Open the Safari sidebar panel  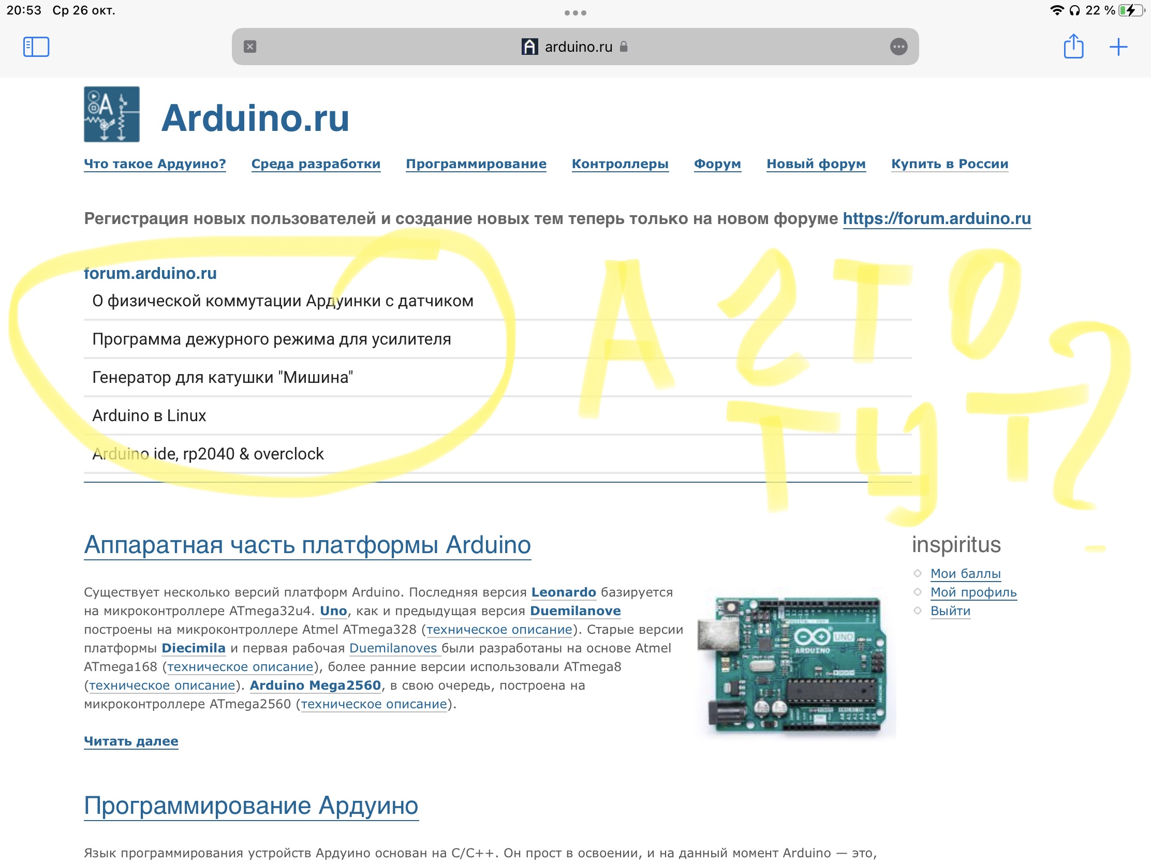click(36, 47)
